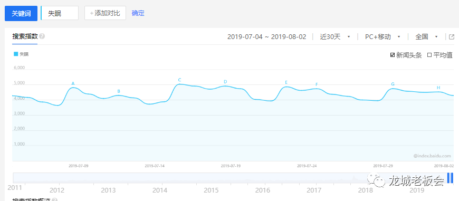Click the date range 2019-07-04 ~ 2019-08-02
The height and width of the screenshot is (201, 459).
pyautogui.click(x=266, y=37)
